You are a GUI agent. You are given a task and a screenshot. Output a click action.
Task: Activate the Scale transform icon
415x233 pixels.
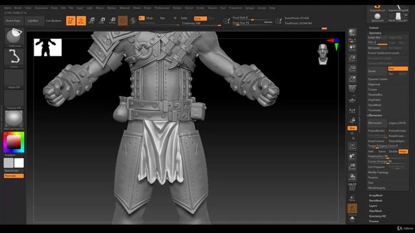pyautogui.click(x=102, y=21)
